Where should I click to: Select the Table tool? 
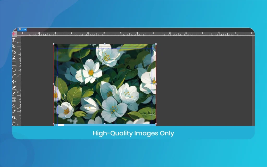pyautogui.click(x=14, y=100)
